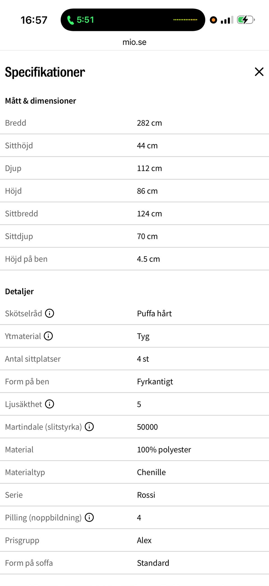Open info icon next to Skötselråd
The image size is (269, 586).
click(x=50, y=313)
